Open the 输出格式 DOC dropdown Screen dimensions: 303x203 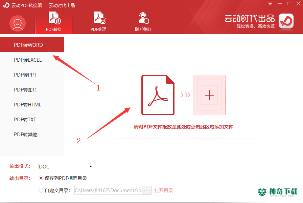67,166
